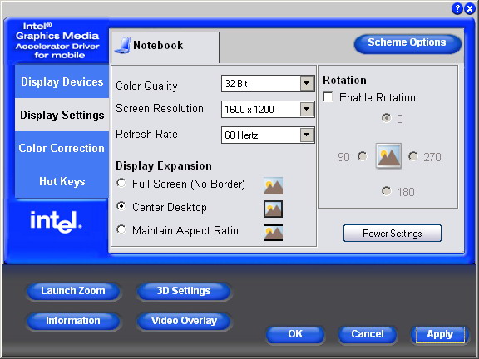Click the 32 Bit color quality field
The height and width of the screenshot is (359, 479).
268,83
